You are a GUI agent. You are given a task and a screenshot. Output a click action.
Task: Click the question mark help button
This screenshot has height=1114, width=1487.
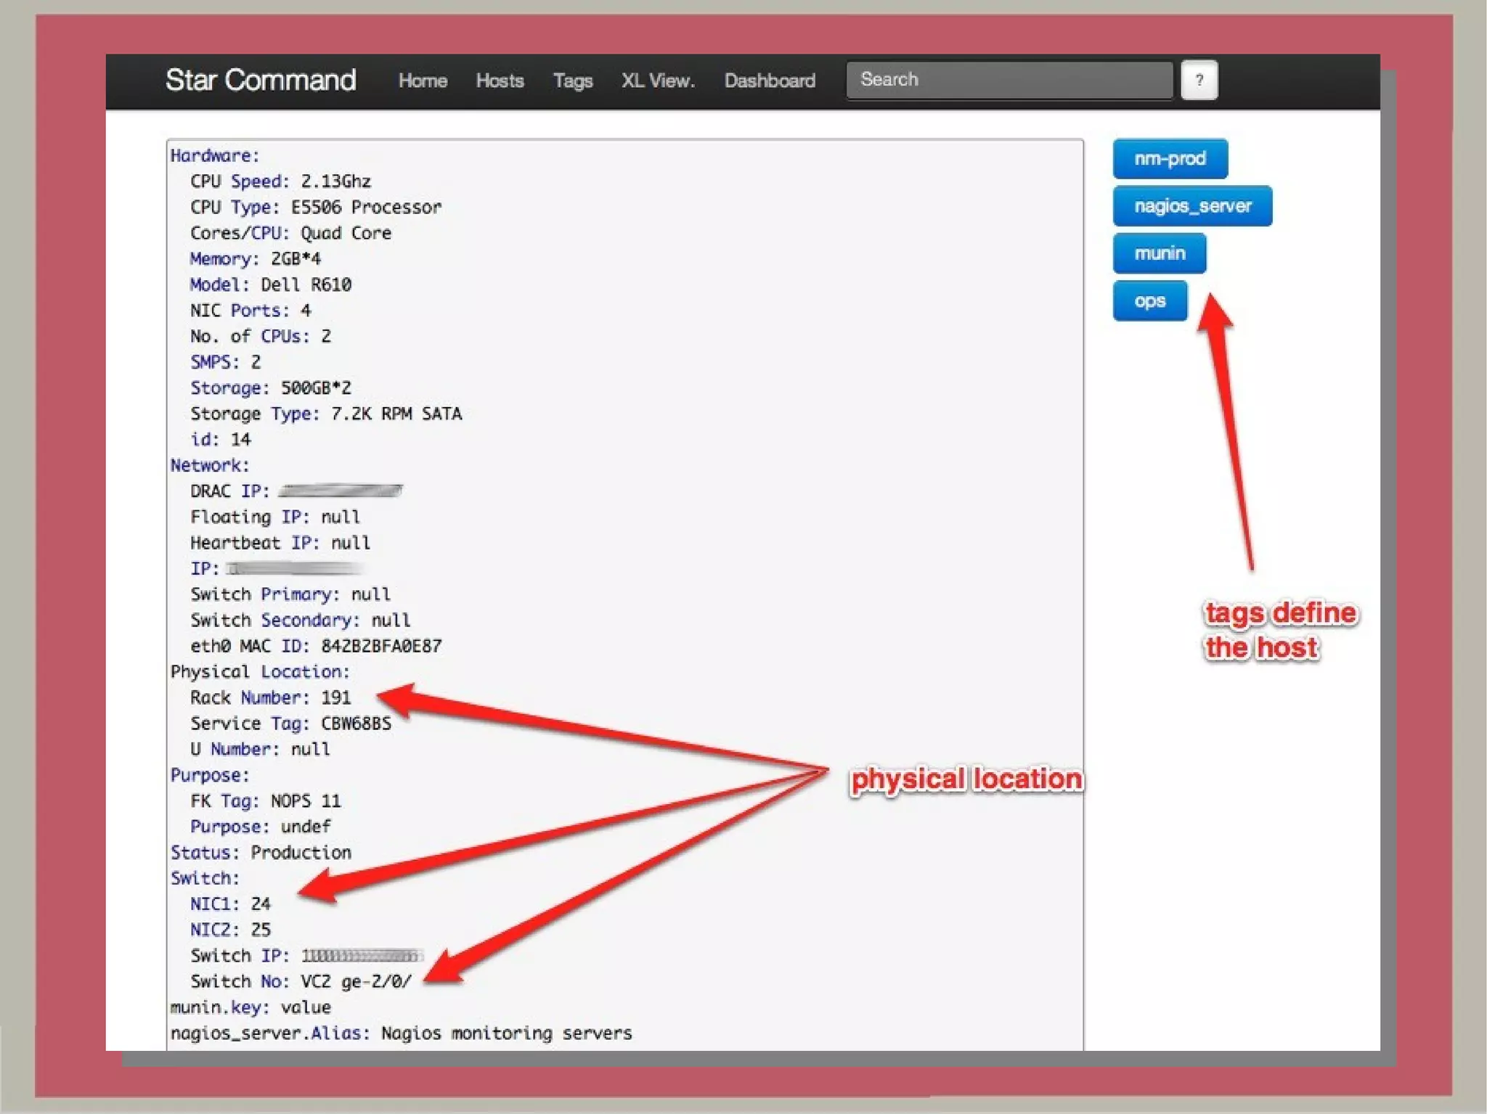coord(1199,80)
